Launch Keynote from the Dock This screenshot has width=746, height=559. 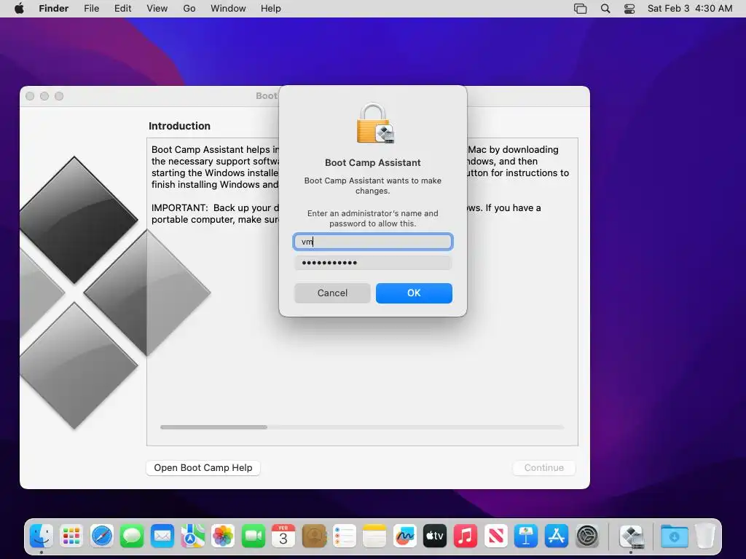tap(526, 536)
